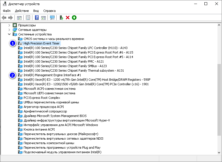Image resolution: width=222 pixels, height=162 pixels.
Task: Select High Precision Event Timer device
Action: (42, 43)
